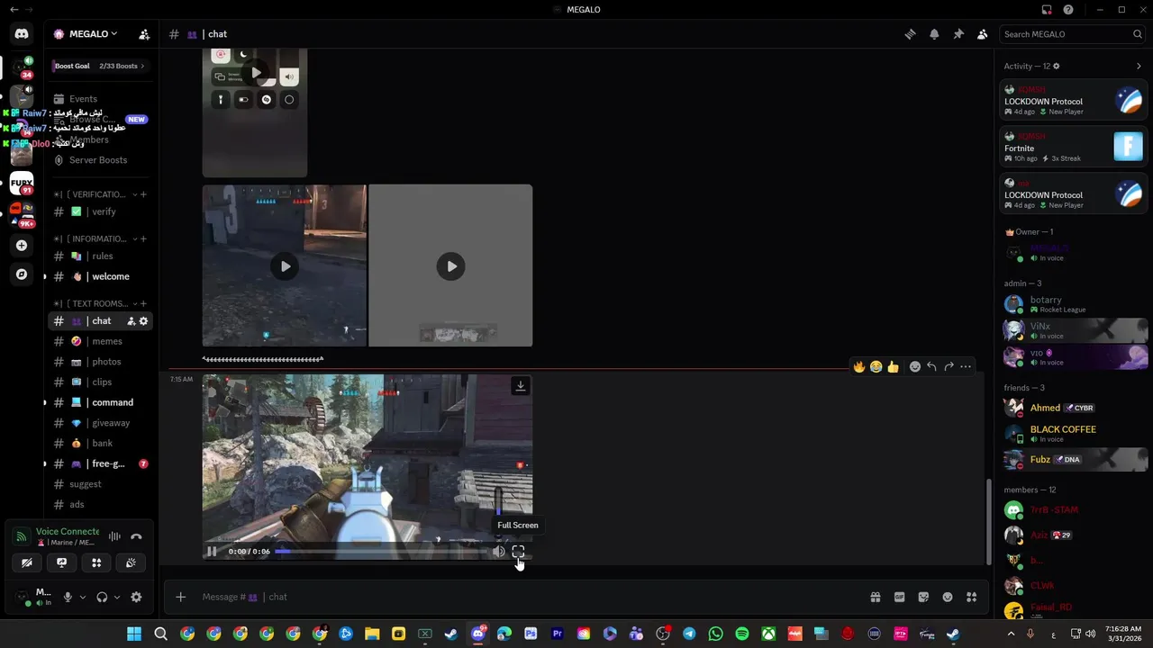React with thumbs up emoji
Image resolution: width=1153 pixels, height=648 pixels.
(x=893, y=366)
